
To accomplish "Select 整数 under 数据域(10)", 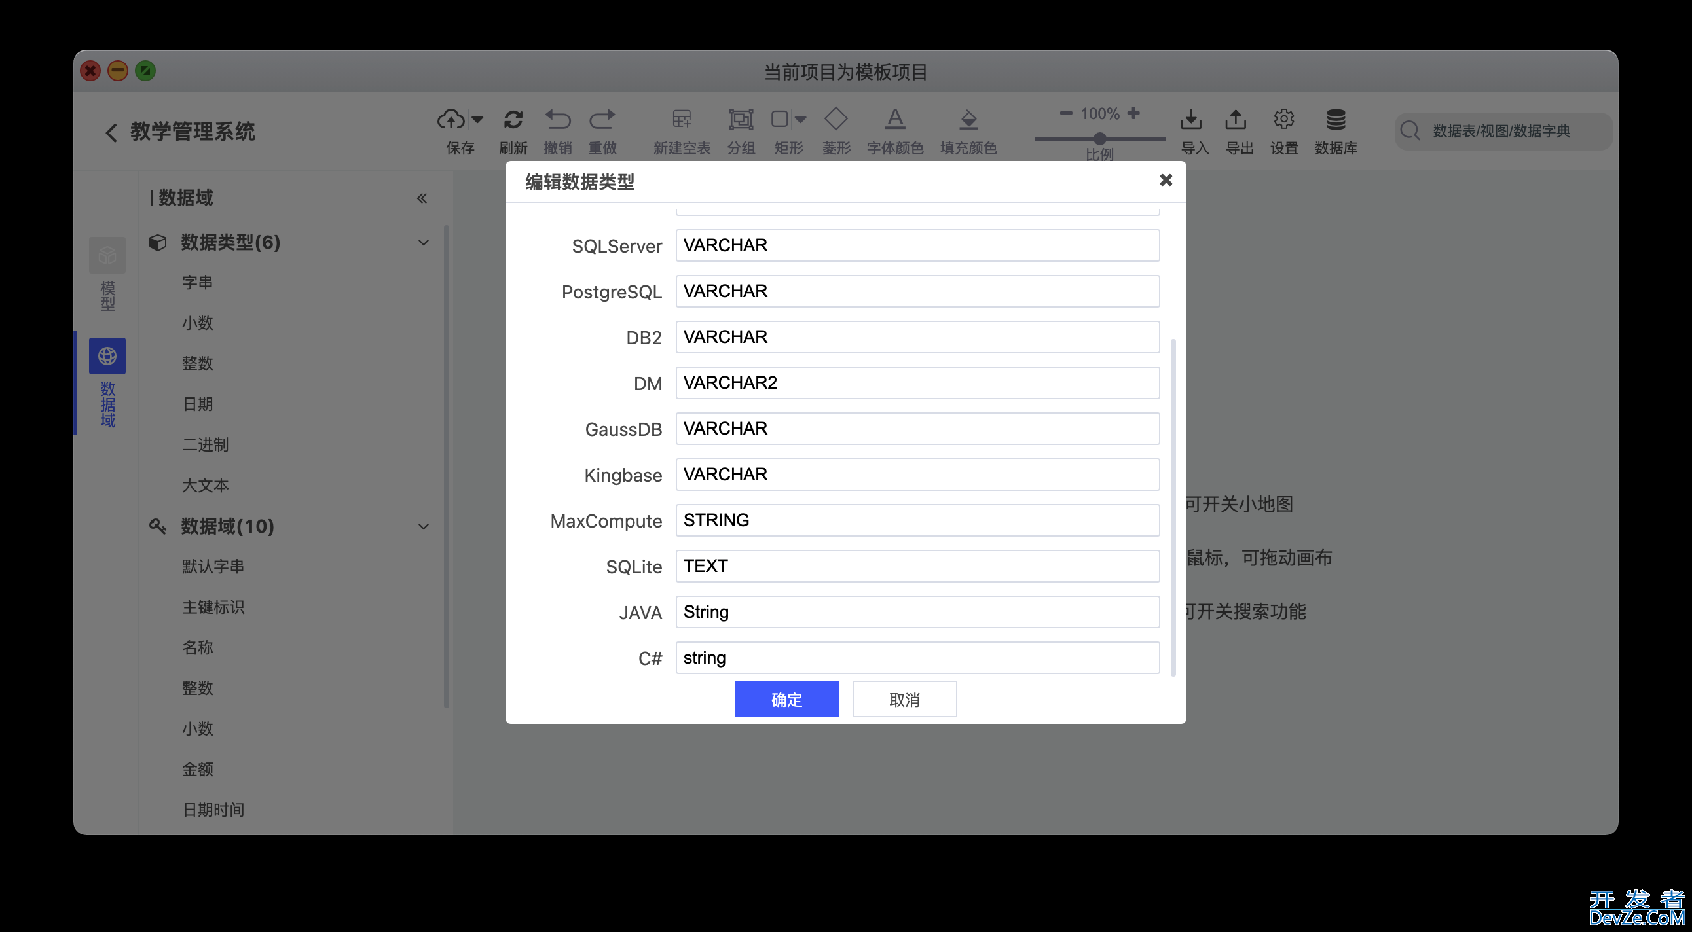I will [197, 689].
